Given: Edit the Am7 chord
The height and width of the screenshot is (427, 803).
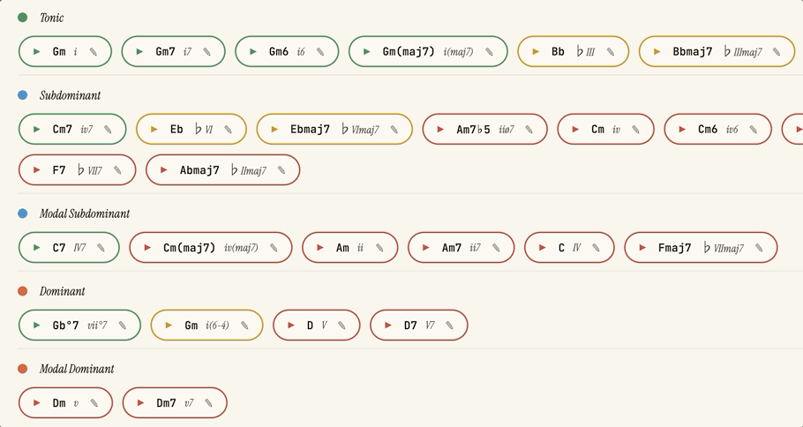Looking at the screenshot, I should tap(496, 247).
